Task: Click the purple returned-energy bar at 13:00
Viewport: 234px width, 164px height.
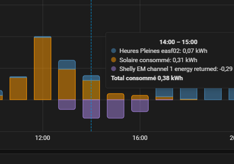Action: point(67,105)
